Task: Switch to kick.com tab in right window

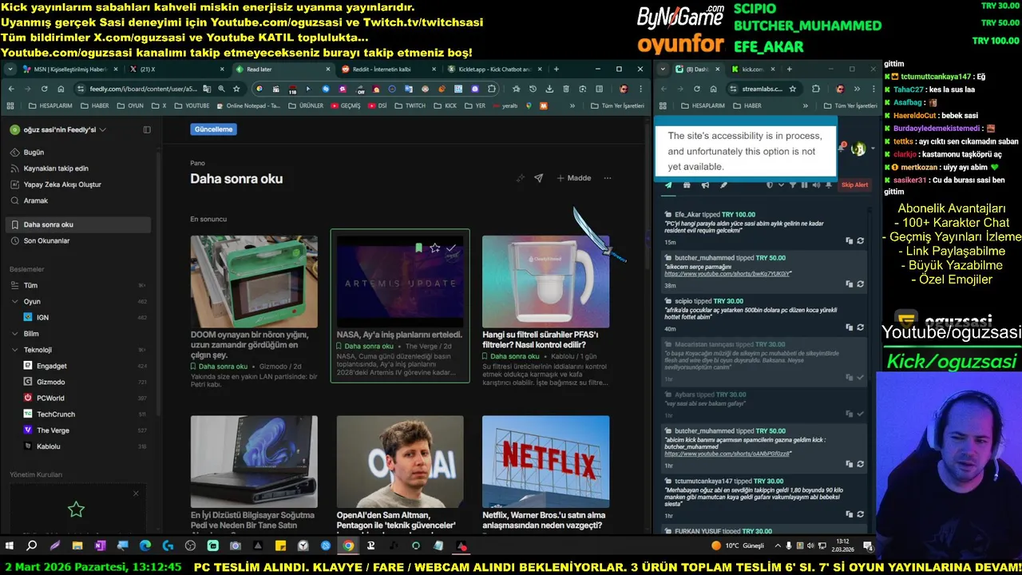Action: (x=753, y=69)
